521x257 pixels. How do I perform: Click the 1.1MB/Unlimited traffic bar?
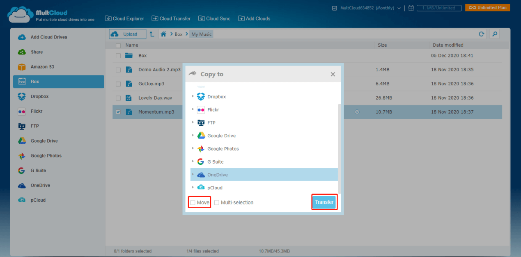(439, 8)
